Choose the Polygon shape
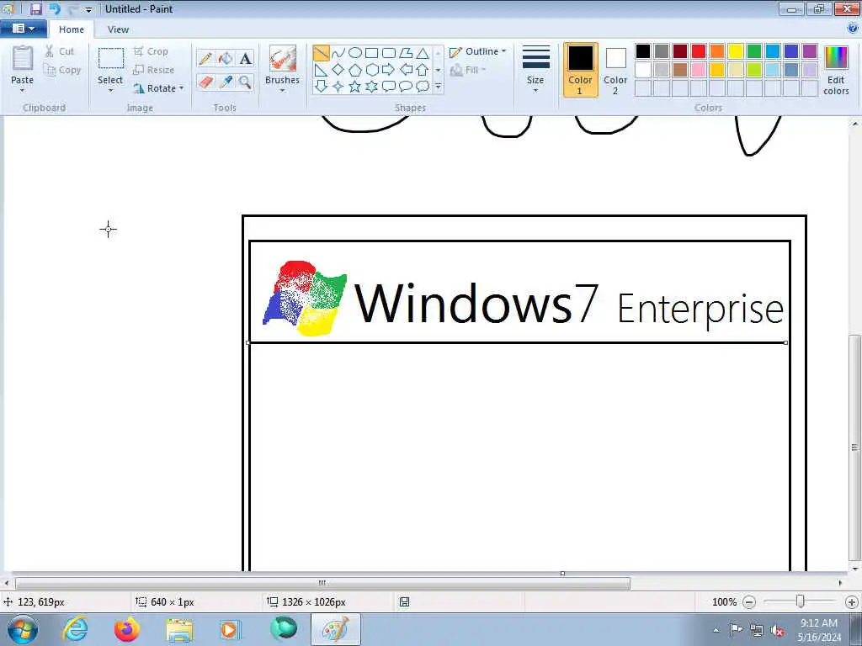Screen dimensions: 862x646 tap(406, 53)
